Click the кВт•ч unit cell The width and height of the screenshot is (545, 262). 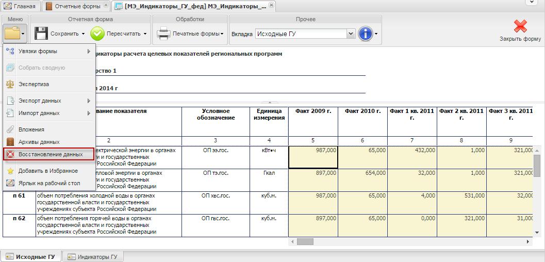click(269, 157)
